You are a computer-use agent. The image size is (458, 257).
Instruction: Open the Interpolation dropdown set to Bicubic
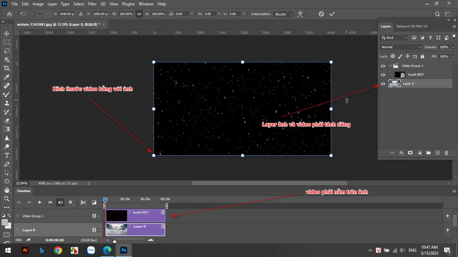tap(283, 14)
